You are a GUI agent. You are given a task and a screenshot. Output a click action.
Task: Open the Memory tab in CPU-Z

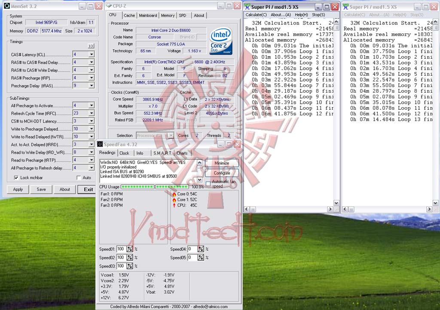pyautogui.click(x=168, y=15)
